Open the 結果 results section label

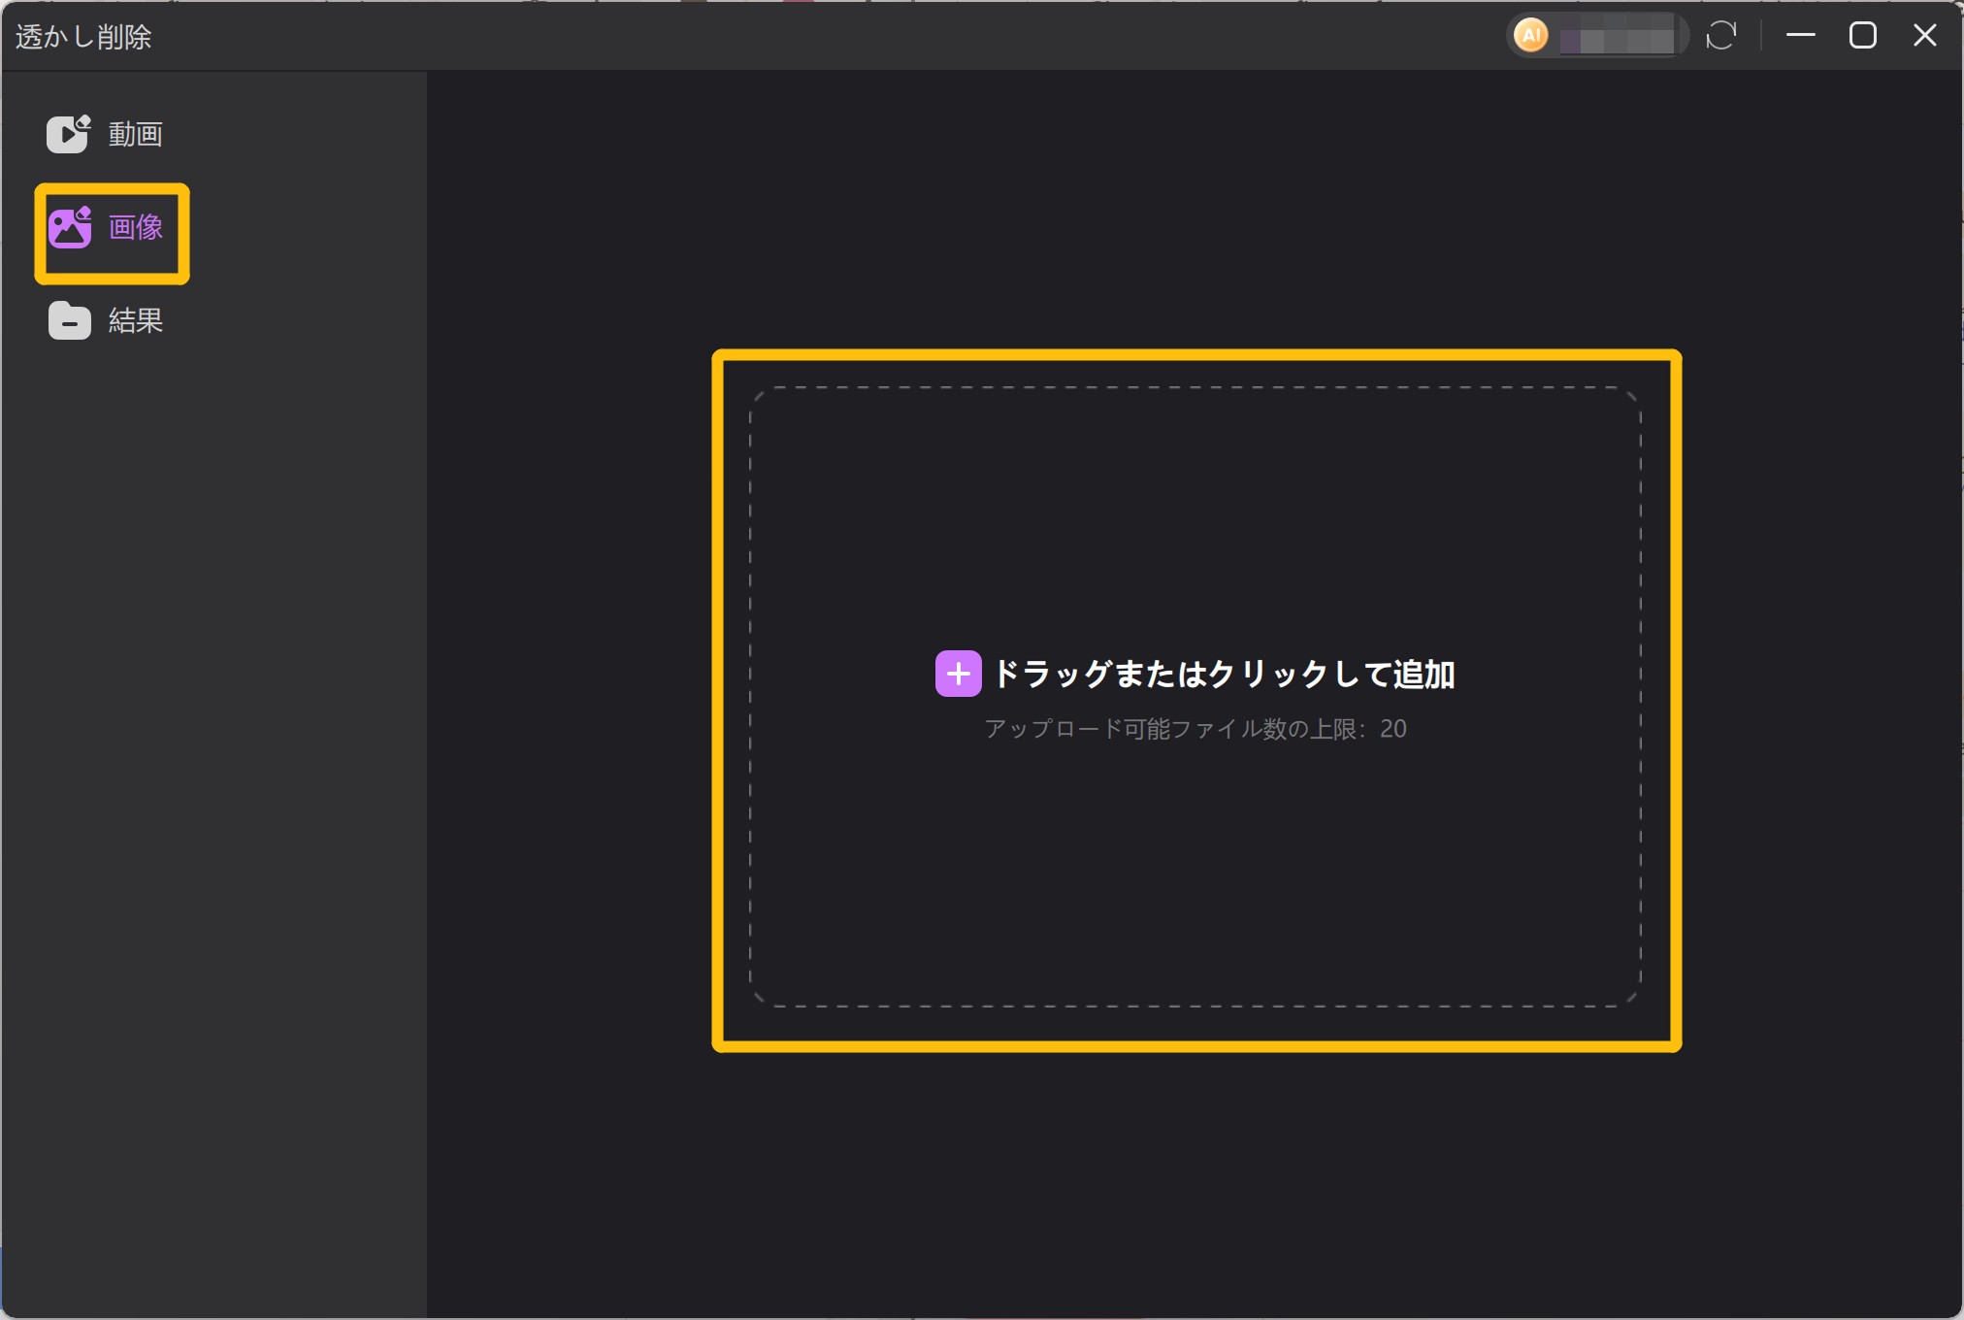coord(135,320)
